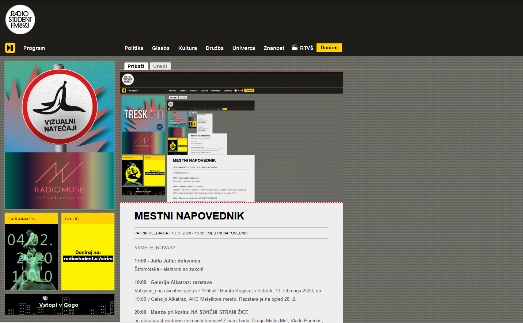Open the Glasba section
The image size is (523, 323).
(x=161, y=48)
